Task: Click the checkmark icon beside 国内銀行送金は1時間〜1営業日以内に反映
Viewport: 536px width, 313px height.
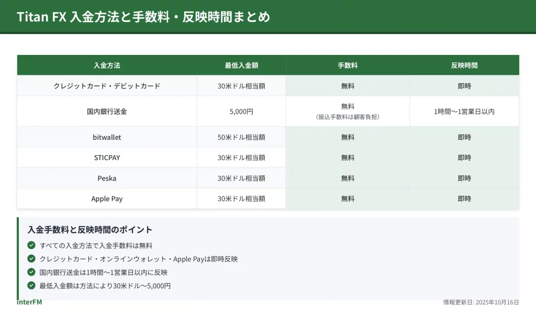Action: pyautogui.click(x=31, y=272)
